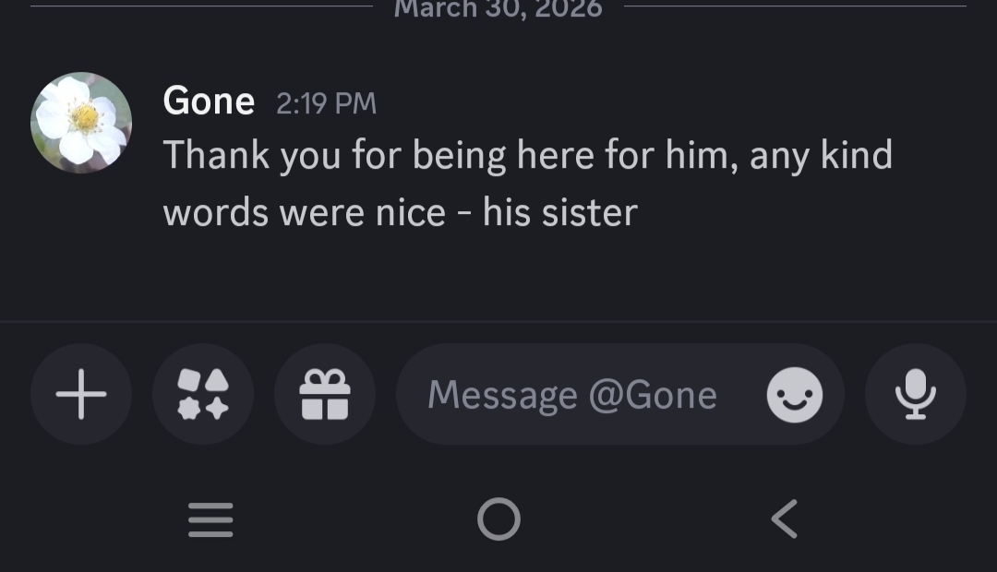Click the 'Message @Gone' placeholder text
The height and width of the screenshot is (572, 997).
pos(571,395)
